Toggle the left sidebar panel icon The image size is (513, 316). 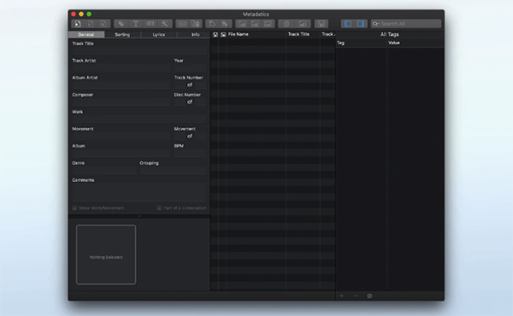tap(348, 24)
